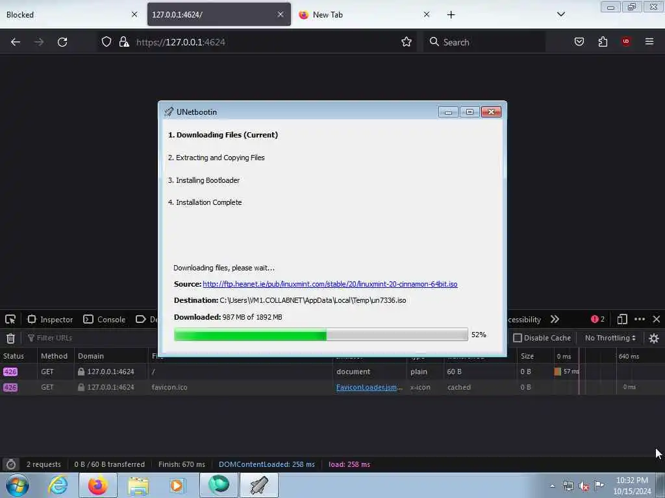Screen dimensions: 665x498
Task: Sort by the Domain column header
Action: tap(111, 356)
